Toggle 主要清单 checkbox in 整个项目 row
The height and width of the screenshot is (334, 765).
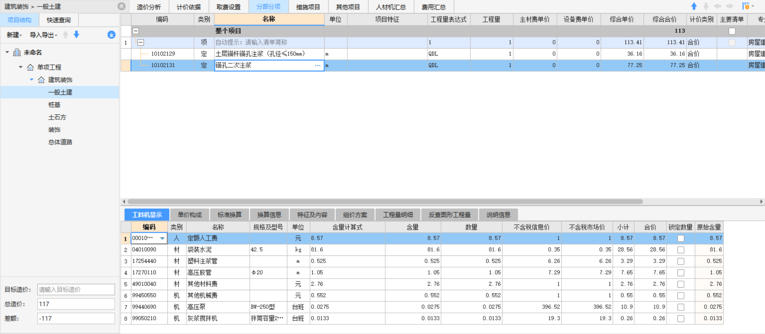point(732,31)
